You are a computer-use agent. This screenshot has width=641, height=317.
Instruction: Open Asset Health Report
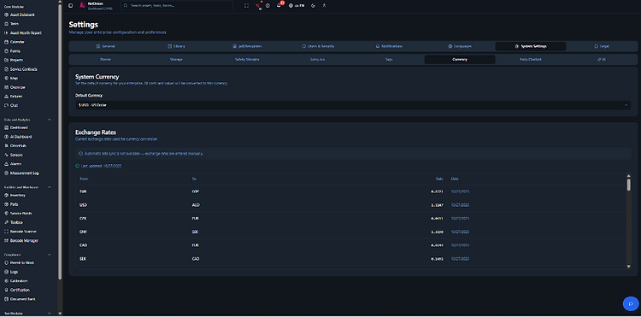(x=23, y=32)
